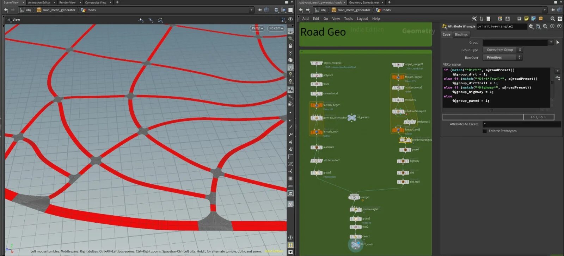This screenshot has width=564, height=256.
Task: Click the H icon in the parameter header
Action: tap(538, 26)
